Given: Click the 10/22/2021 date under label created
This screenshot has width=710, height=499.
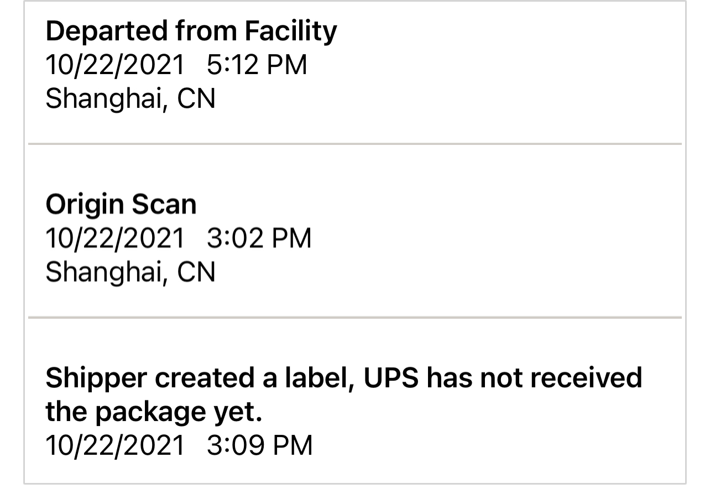Looking at the screenshot, I should [115, 445].
